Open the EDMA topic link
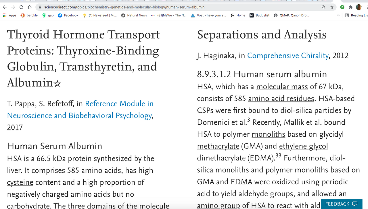This screenshot has height=209, width=368. 241,182
